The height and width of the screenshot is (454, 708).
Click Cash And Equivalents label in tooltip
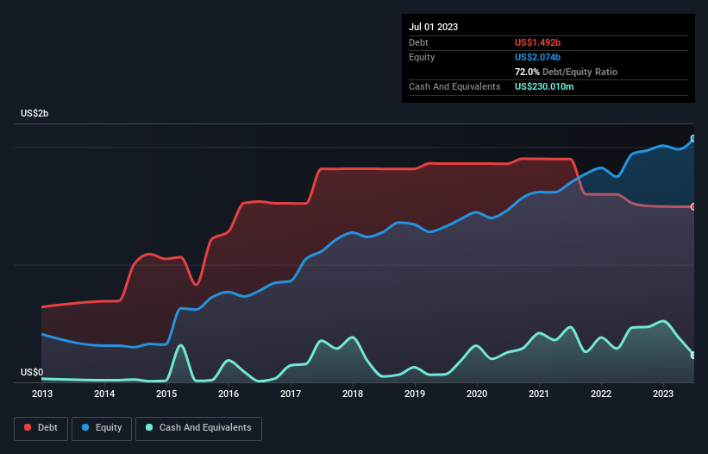pyautogui.click(x=454, y=86)
